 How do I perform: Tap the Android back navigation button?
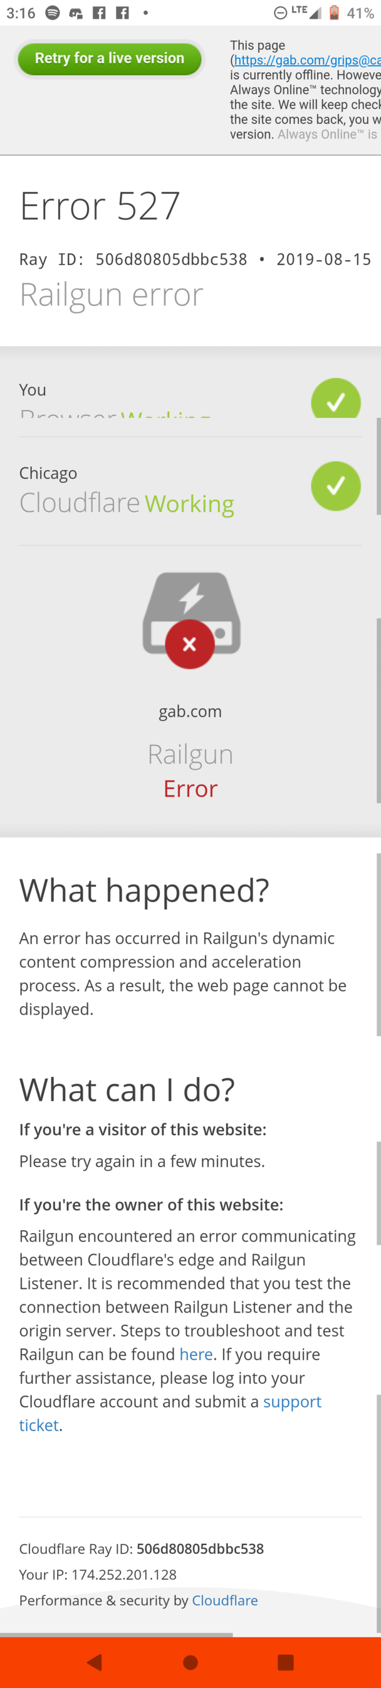[95, 1662]
